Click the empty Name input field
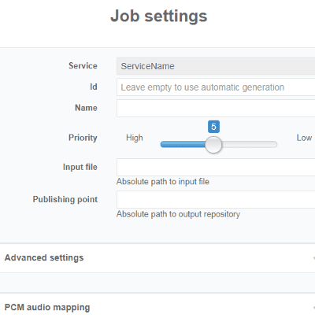Viewport: 315px width, 318px height. [x=216, y=108]
